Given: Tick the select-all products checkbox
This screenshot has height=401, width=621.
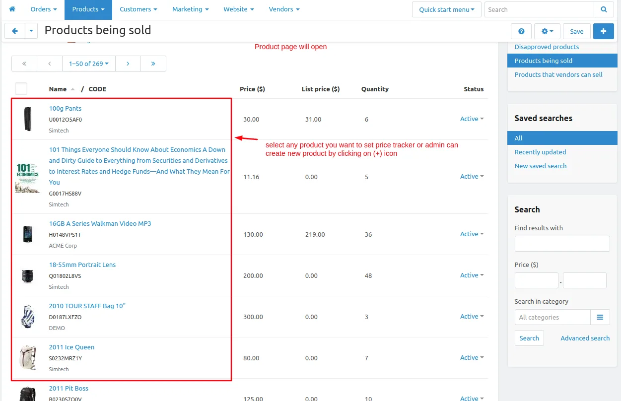Looking at the screenshot, I should pos(21,89).
